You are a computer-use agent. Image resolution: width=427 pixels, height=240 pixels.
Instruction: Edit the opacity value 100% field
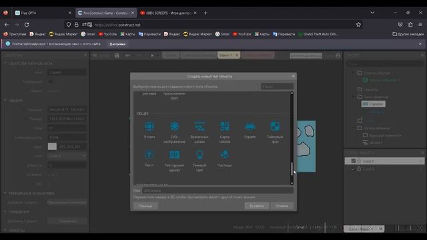tap(67, 137)
